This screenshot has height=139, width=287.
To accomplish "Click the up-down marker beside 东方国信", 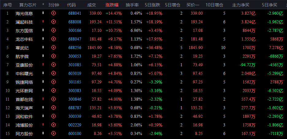I will (x=43, y=30).
